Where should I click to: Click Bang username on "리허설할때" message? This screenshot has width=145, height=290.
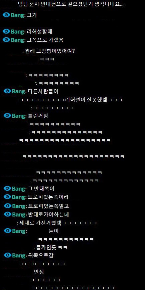pos(18,32)
